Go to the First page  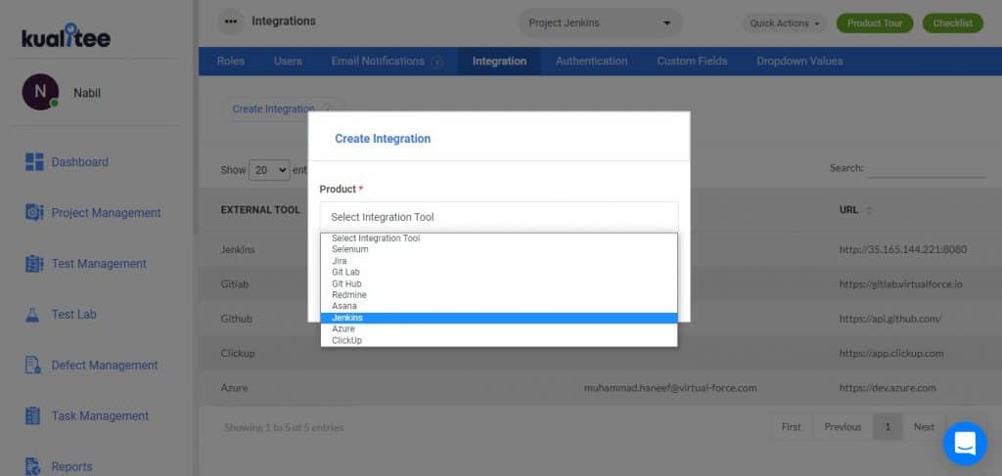(791, 427)
